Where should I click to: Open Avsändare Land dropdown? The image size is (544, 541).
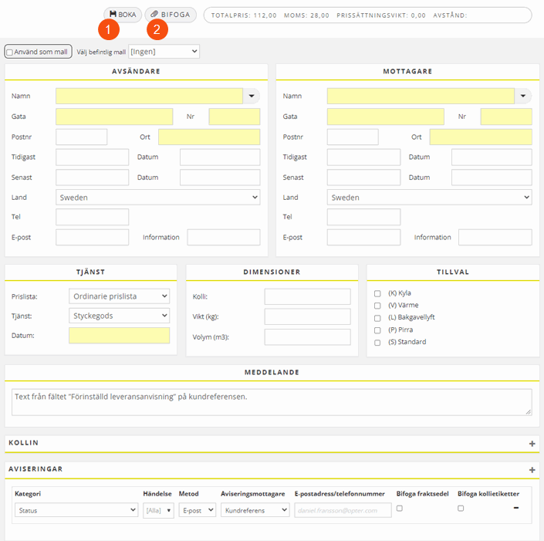tap(157, 198)
